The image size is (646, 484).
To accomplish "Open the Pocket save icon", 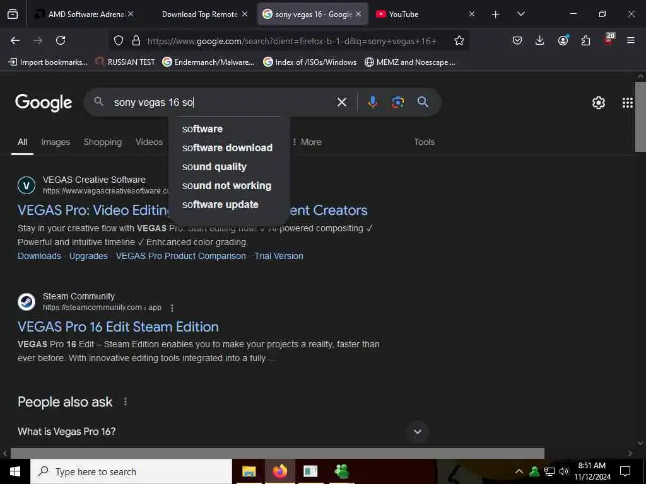I will point(517,40).
